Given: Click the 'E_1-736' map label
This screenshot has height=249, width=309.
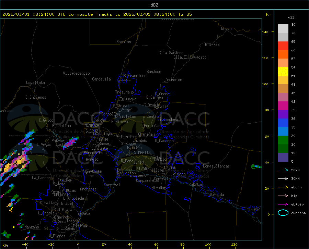Looking at the screenshot, I should pos(212,45).
